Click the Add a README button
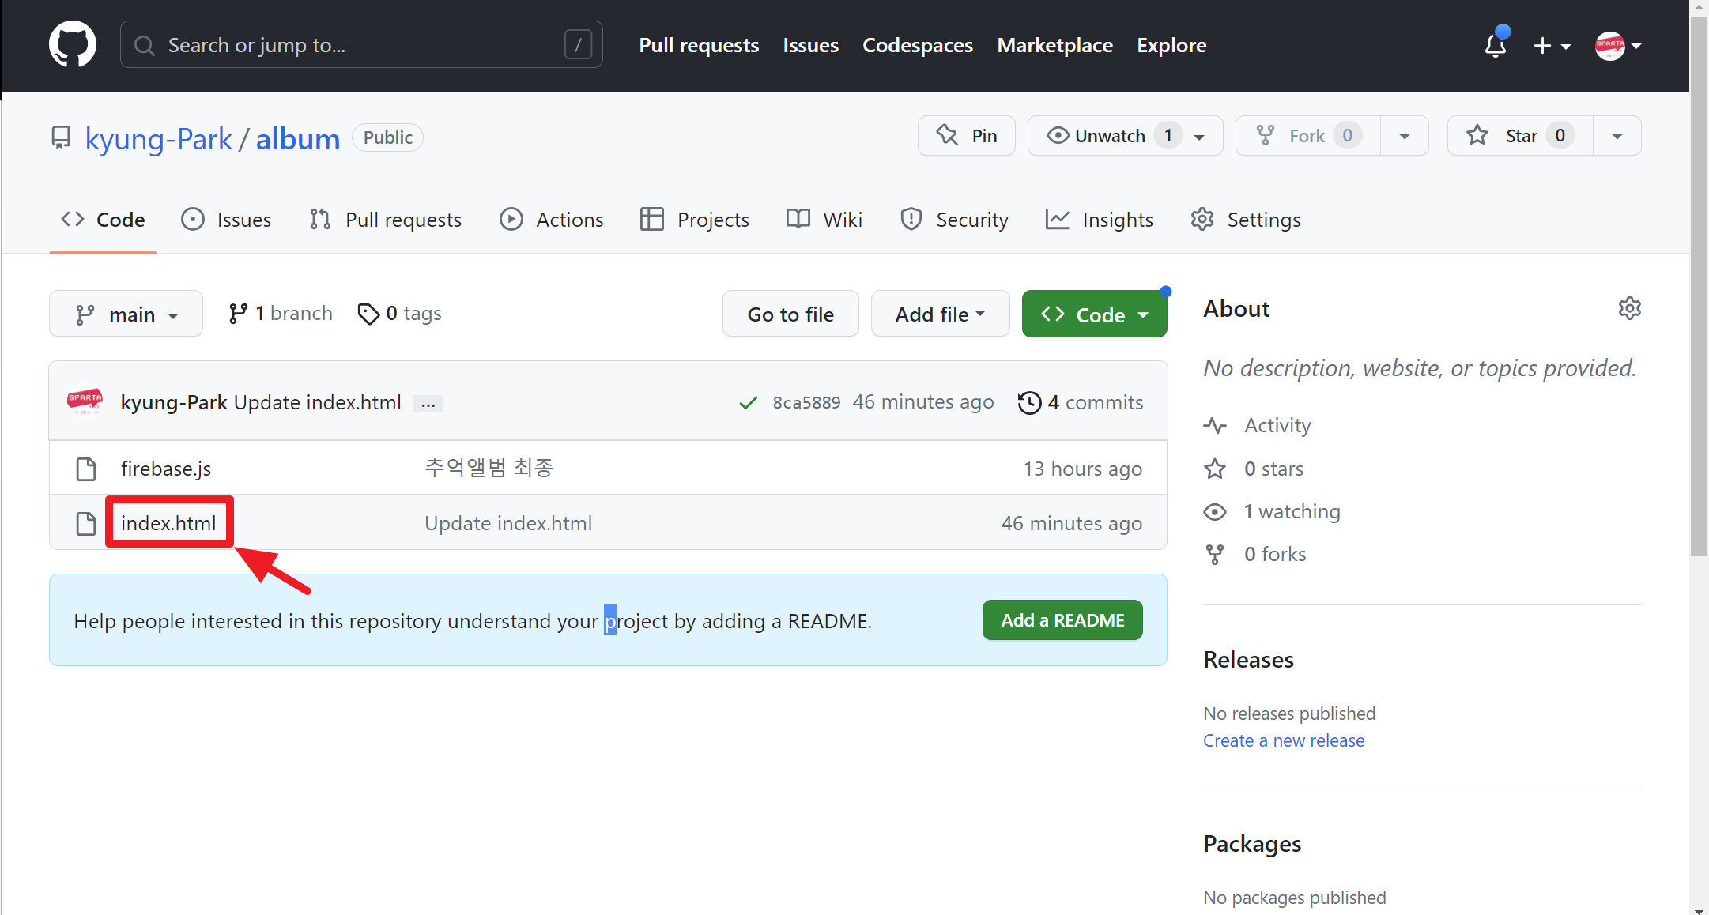Image resolution: width=1709 pixels, height=915 pixels. [x=1062, y=620]
